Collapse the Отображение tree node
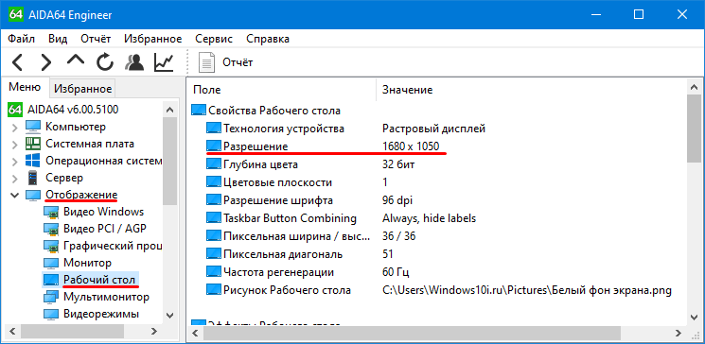Image resolution: width=705 pixels, height=344 pixels. pyautogui.click(x=15, y=196)
